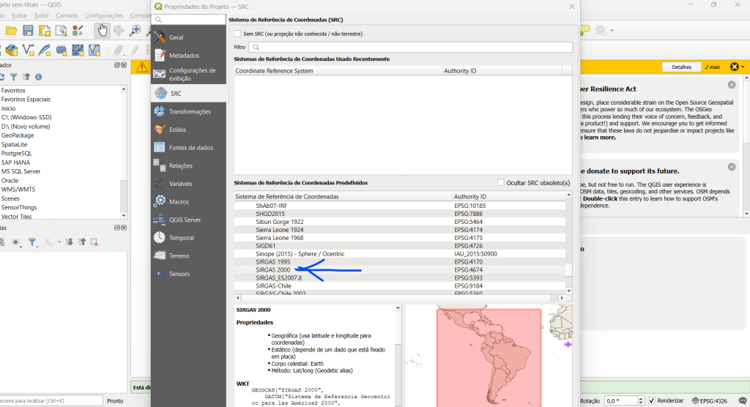Click the yellow warning triangle icon
This screenshot has height=407, width=750.
pyautogui.click(x=141, y=67)
